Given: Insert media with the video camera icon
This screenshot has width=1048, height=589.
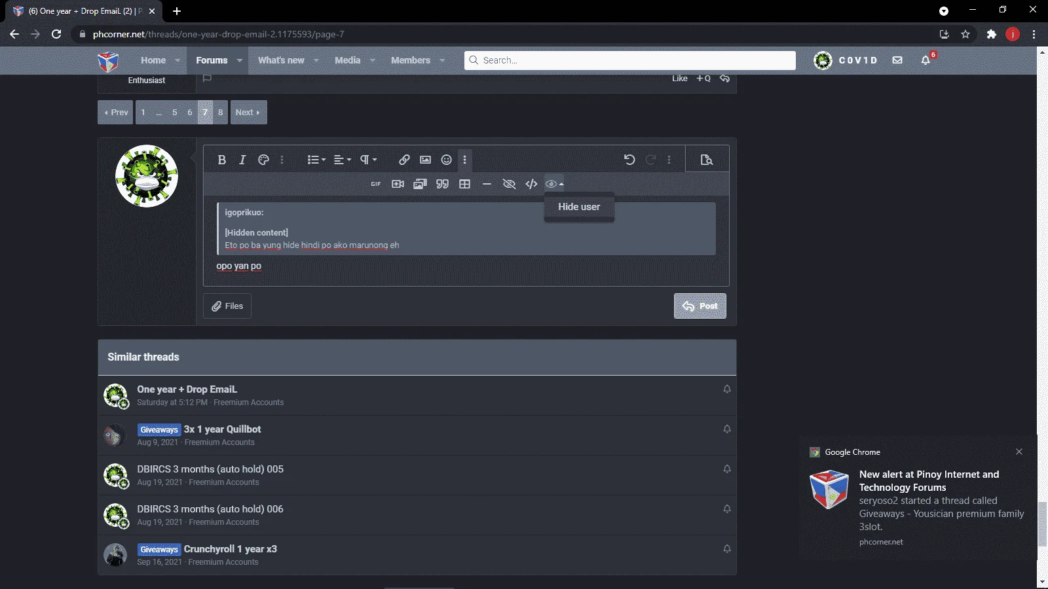Looking at the screenshot, I should point(398,184).
